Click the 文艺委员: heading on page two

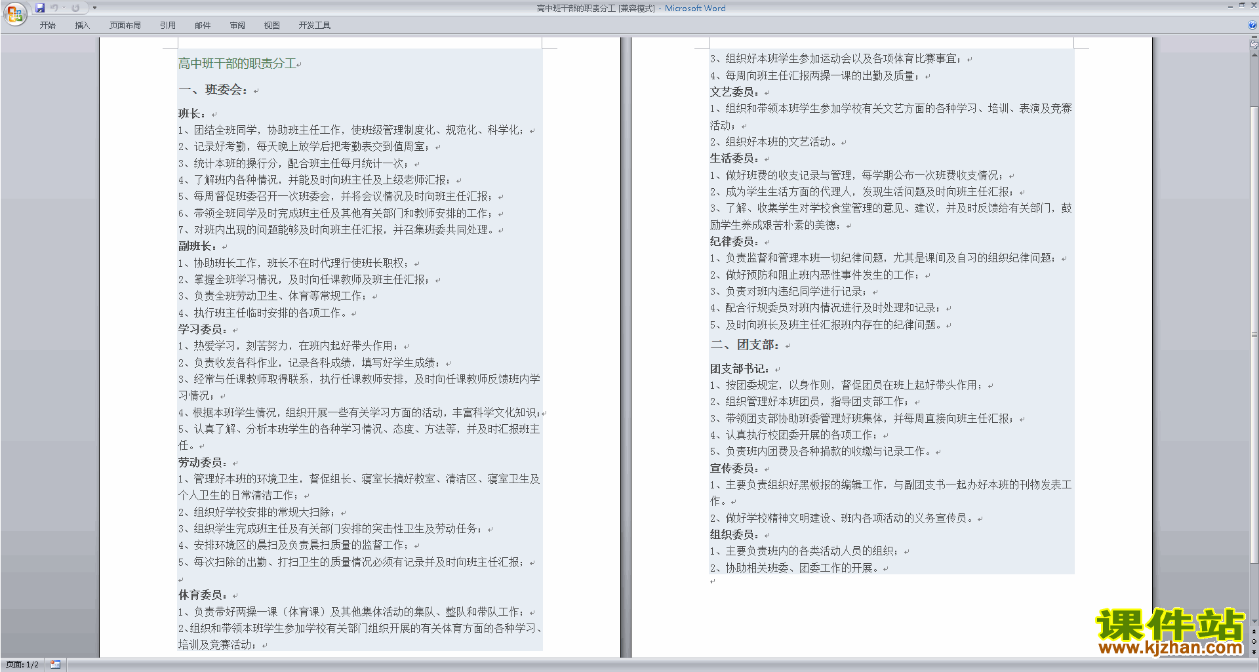(734, 92)
